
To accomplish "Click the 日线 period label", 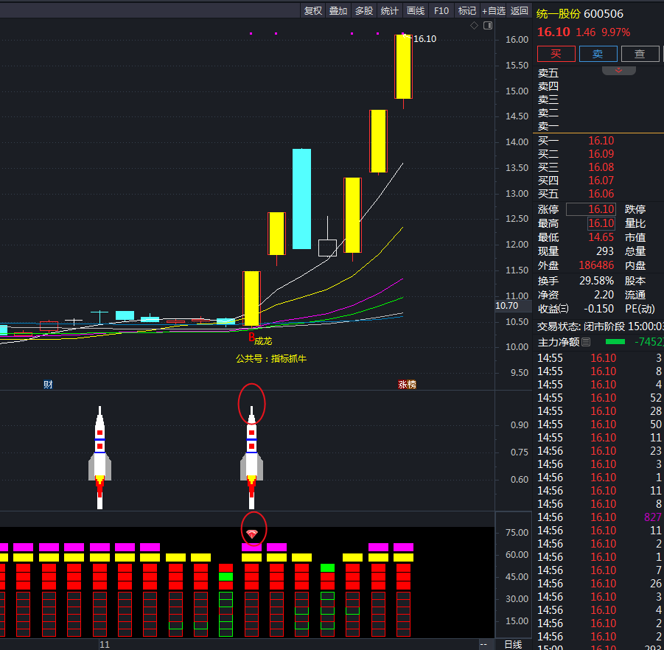I will (x=513, y=645).
